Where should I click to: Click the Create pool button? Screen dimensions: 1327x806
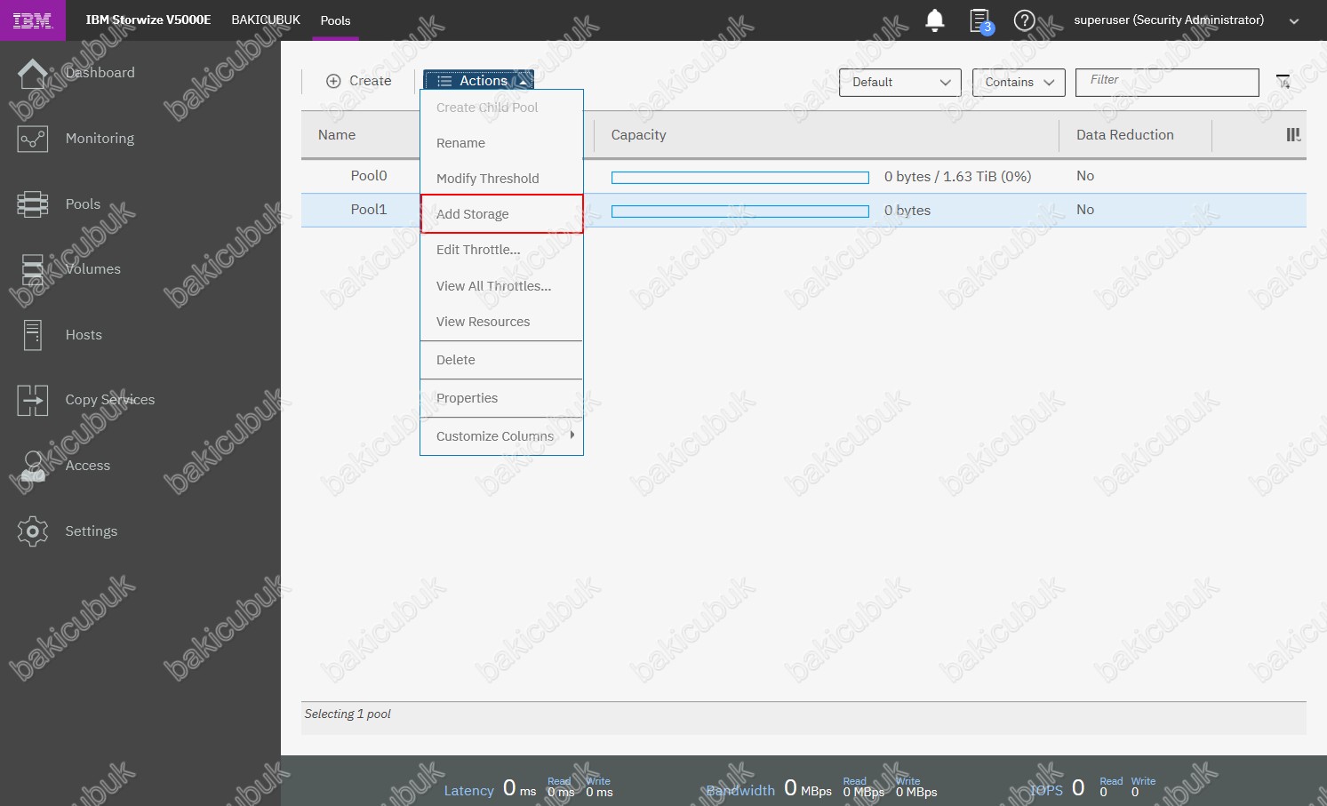pyautogui.click(x=359, y=81)
